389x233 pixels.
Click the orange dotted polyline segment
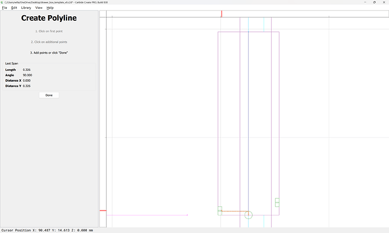pos(234,212)
